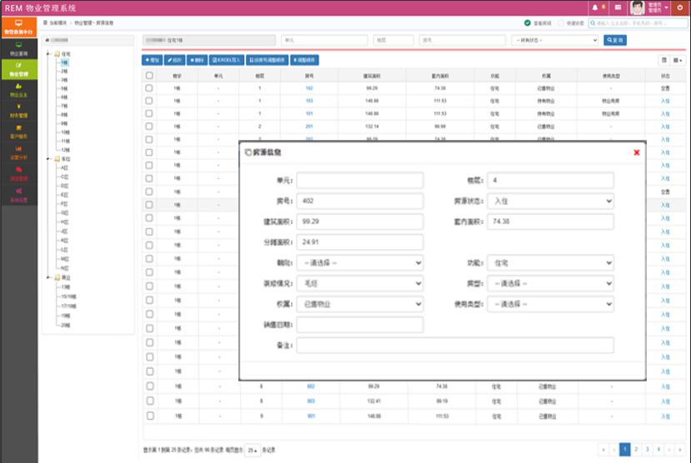Open the 功能 dropdown showing 住宅
Screen dimensions: 691x463
(x=550, y=263)
